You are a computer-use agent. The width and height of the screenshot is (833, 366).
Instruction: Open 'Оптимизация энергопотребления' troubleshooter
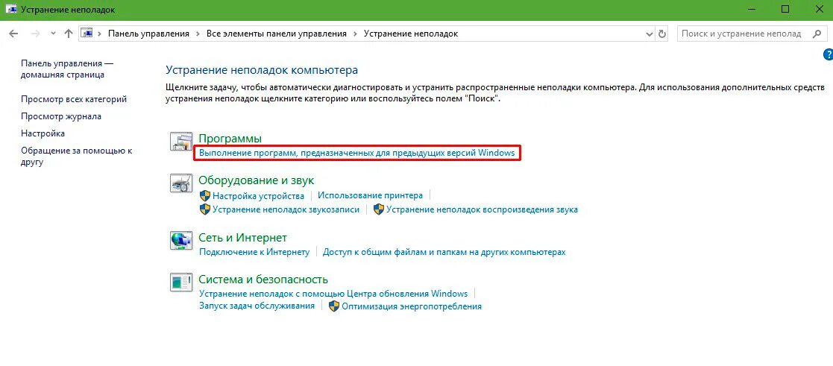[x=412, y=306]
